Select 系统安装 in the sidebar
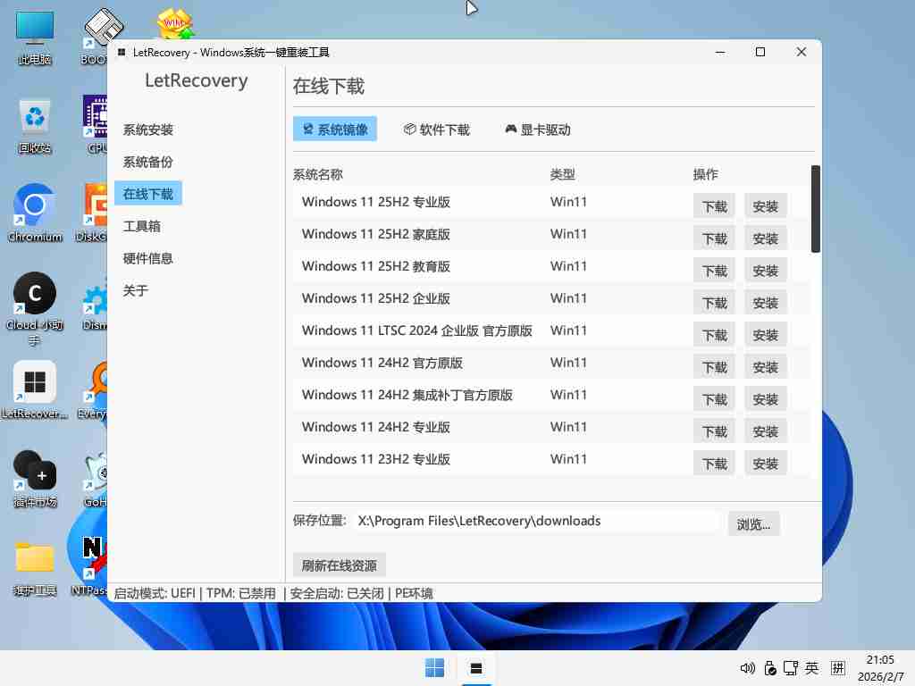 [x=148, y=130]
